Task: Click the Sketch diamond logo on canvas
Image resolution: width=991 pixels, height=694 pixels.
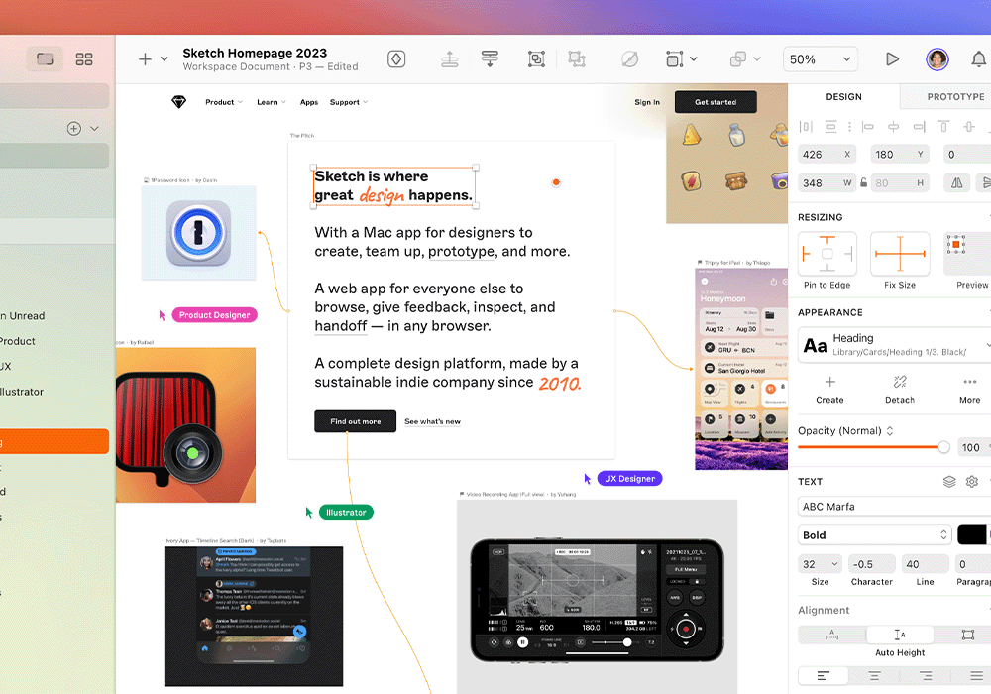Action: point(178,102)
